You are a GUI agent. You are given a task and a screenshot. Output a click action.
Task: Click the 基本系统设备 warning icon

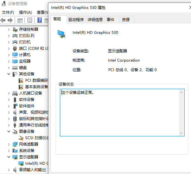21,87
